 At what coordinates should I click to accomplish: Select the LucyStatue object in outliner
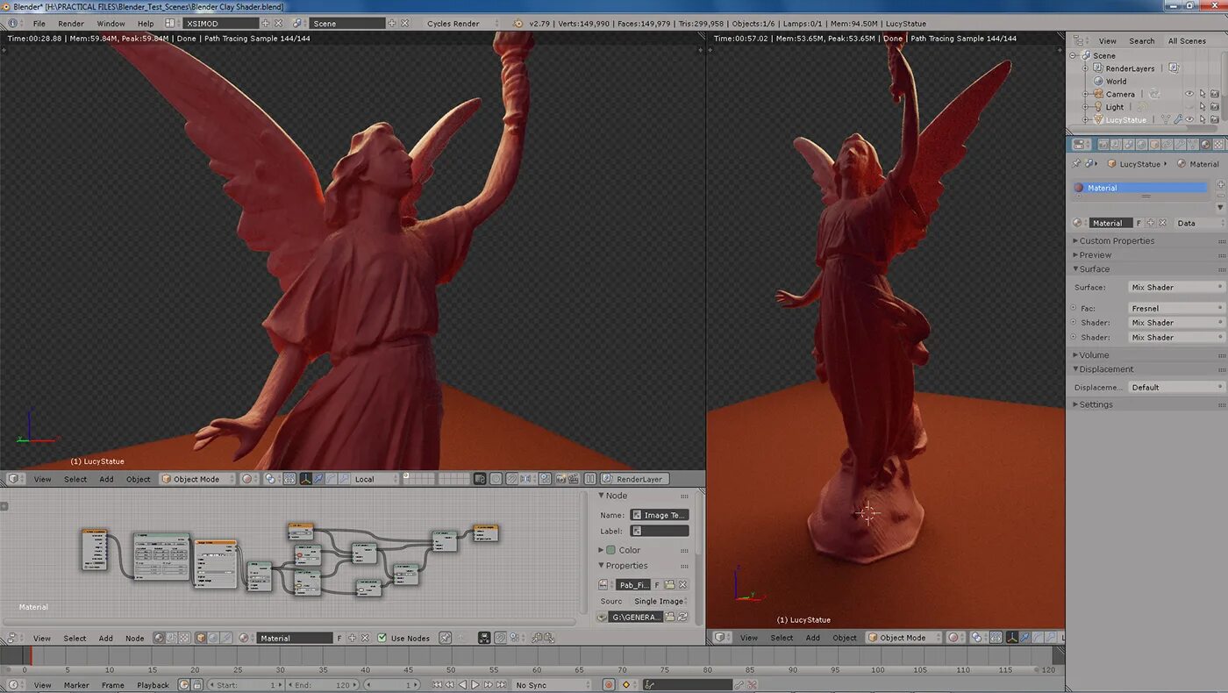pos(1125,120)
